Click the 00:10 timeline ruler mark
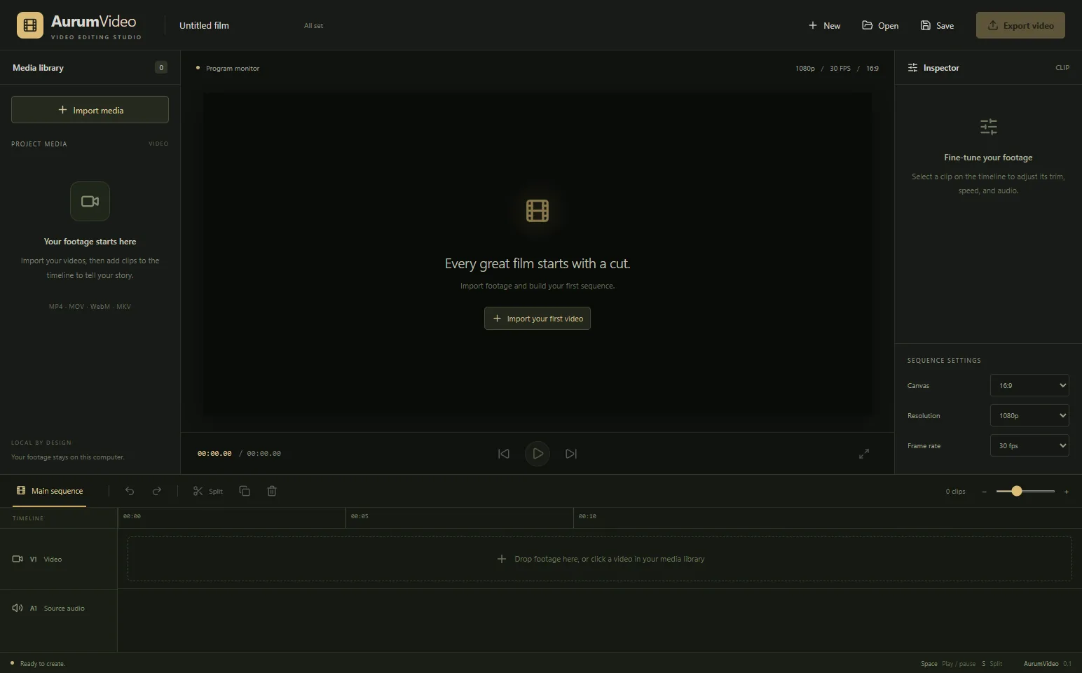This screenshot has width=1082, height=673. point(587,516)
